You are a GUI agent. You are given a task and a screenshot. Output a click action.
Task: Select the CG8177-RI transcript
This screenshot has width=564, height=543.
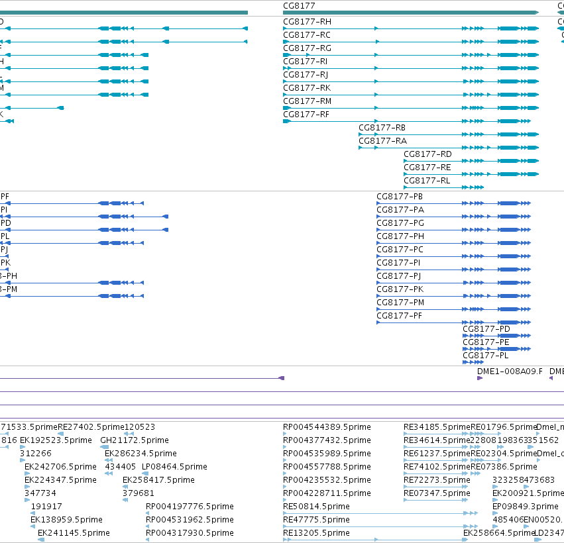click(305, 62)
